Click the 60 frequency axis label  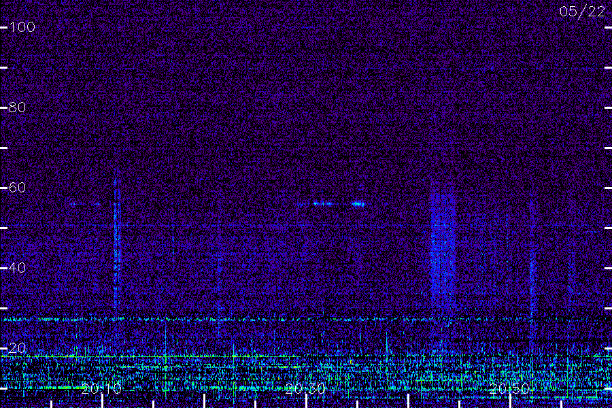point(18,188)
